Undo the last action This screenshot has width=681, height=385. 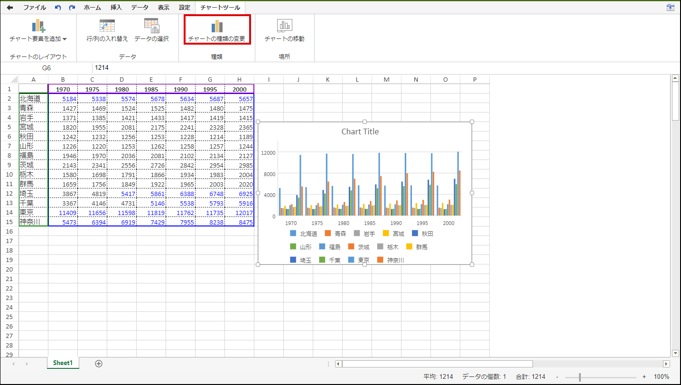click(58, 8)
